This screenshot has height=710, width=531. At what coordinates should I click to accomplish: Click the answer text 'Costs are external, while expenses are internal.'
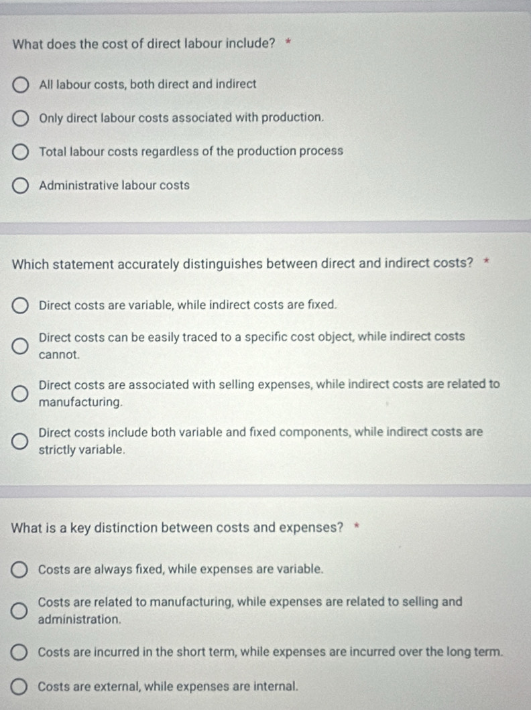[168, 687]
